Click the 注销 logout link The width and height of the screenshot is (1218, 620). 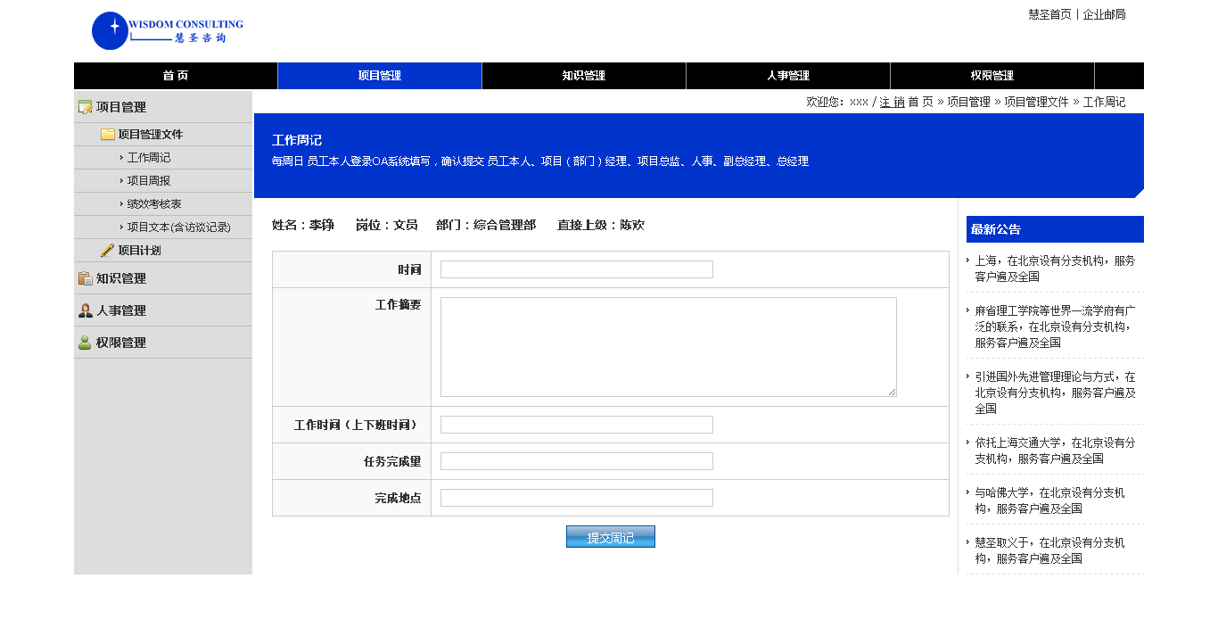pos(892,102)
